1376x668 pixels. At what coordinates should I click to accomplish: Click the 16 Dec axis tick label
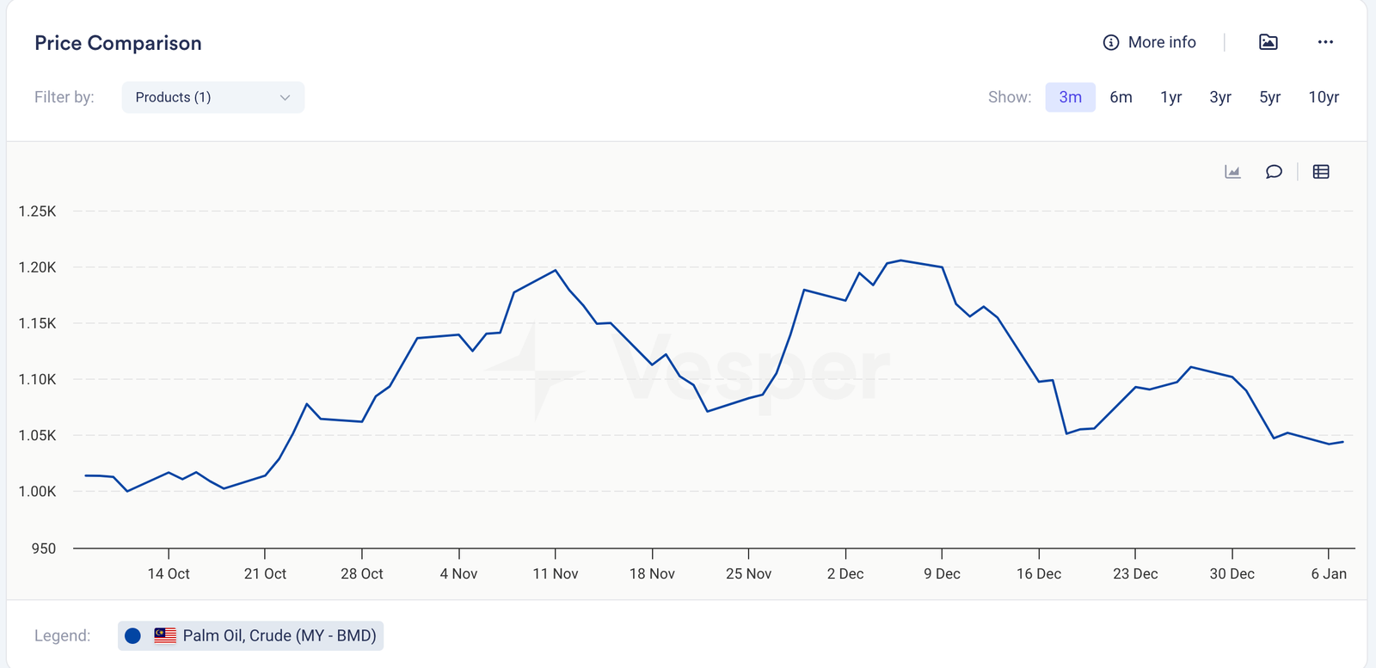pyautogui.click(x=1039, y=573)
